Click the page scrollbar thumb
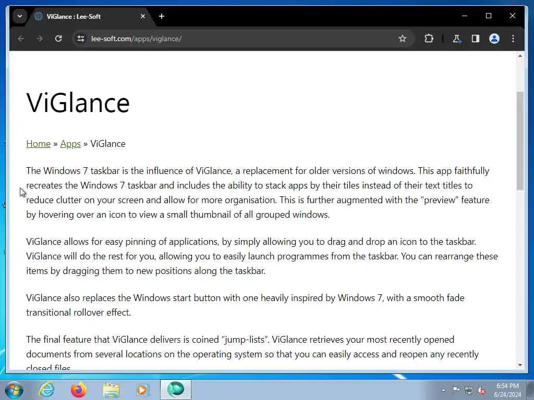The height and width of the screenshot is (400, 534). [520, 141]
